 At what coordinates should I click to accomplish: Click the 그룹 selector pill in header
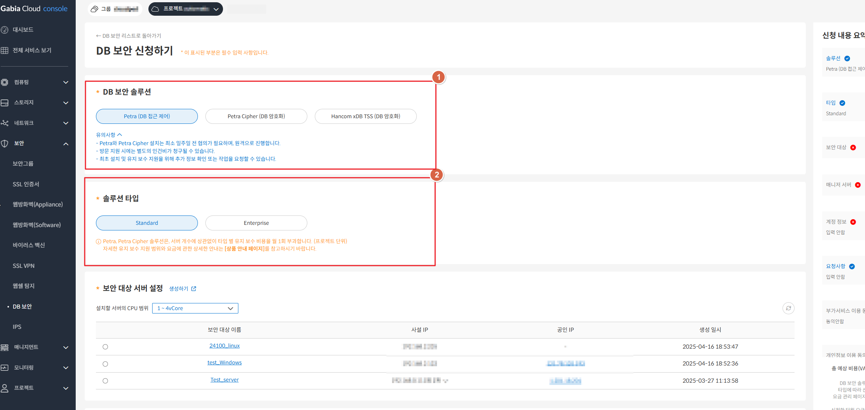[115, 9]
